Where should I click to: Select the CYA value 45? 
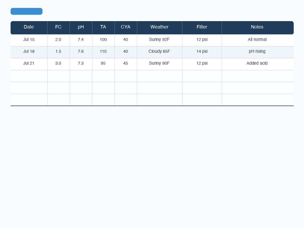pos(126,64)
